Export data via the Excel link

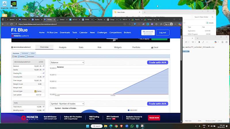pos(155,47)
